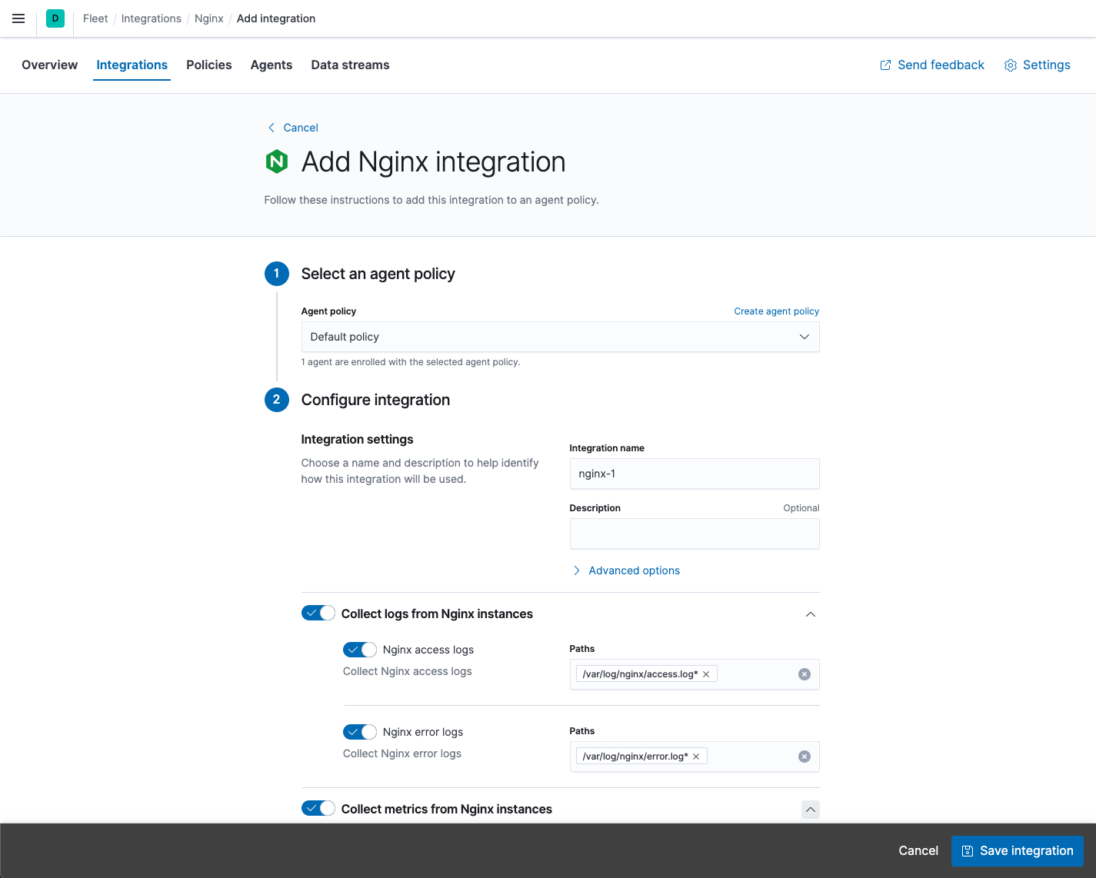Collapse the Collect metrics section chevron
This screenshot has height=878, width=1096.
pyautogui.click(x=810, y=809)
